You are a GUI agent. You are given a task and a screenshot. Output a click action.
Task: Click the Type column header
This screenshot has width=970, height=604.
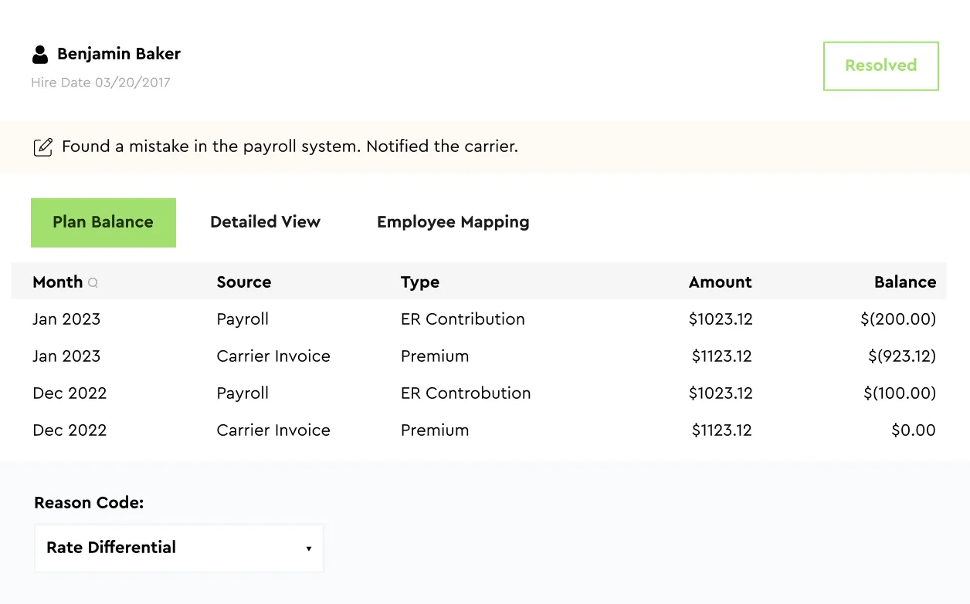pyautogui.click(x=419, y=282)
